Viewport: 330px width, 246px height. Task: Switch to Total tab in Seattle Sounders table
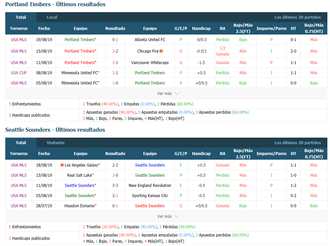tap(21, 143)
